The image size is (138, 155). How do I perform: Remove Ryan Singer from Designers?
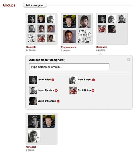point(93,80)
